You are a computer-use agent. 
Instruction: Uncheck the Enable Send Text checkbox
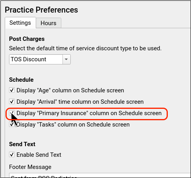click(x=12, y=154)
